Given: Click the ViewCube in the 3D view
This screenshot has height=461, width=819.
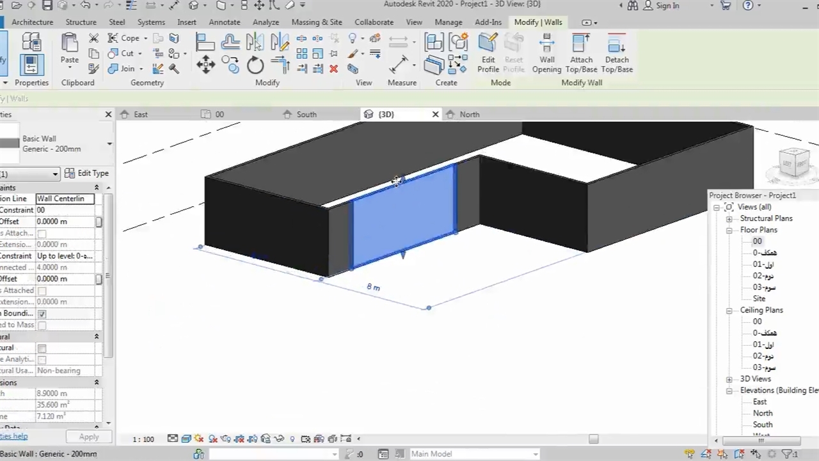Looking at the screenshot, I should click(x=796, y=163).
